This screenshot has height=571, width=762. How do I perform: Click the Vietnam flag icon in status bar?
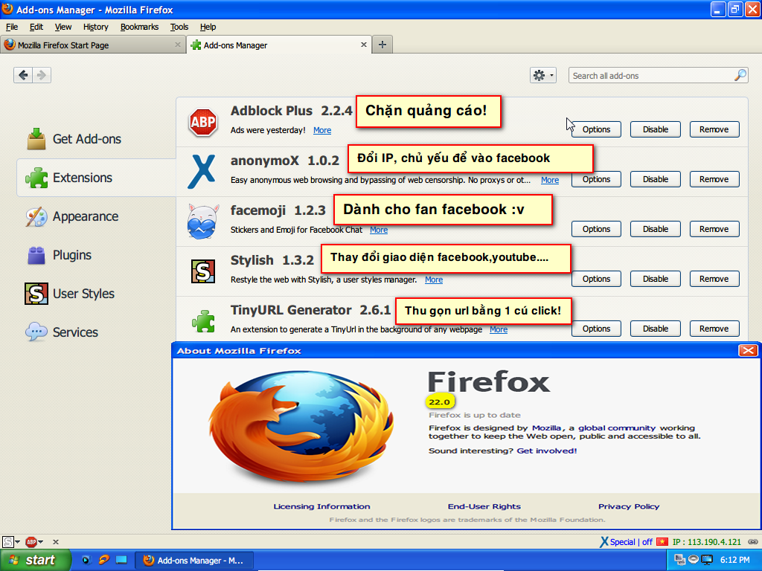coord(662,542)
